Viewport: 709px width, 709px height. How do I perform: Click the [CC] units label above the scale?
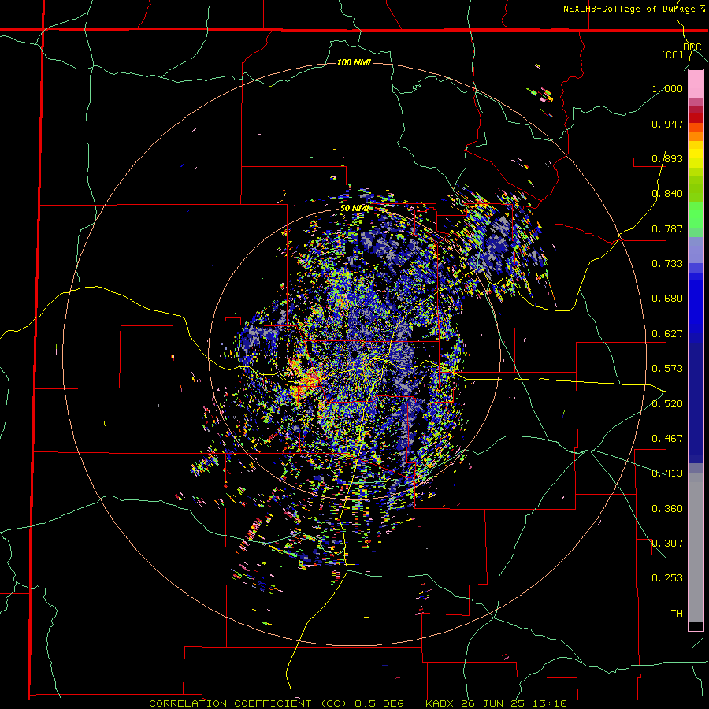[x=672, y=54]
